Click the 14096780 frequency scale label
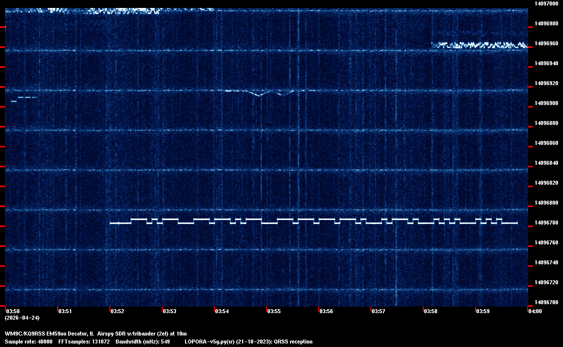This screenshot has width=563, height=347. 546,223
